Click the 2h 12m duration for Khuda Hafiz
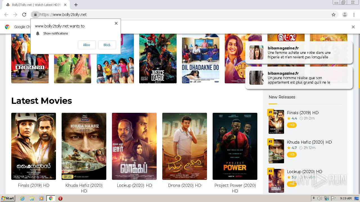This screenshot has width=360, height=202. pos(308,148)
